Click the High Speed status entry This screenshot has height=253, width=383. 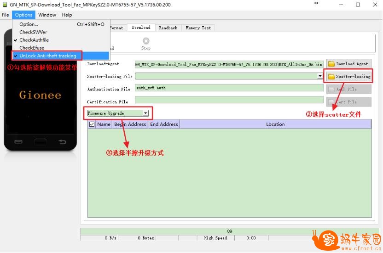(215, 238)
